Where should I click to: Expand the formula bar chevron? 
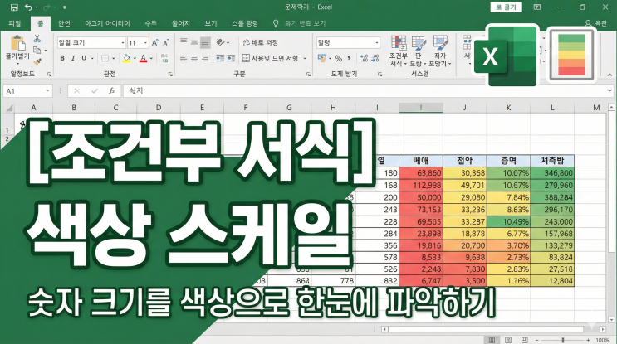tap(610, 90)
